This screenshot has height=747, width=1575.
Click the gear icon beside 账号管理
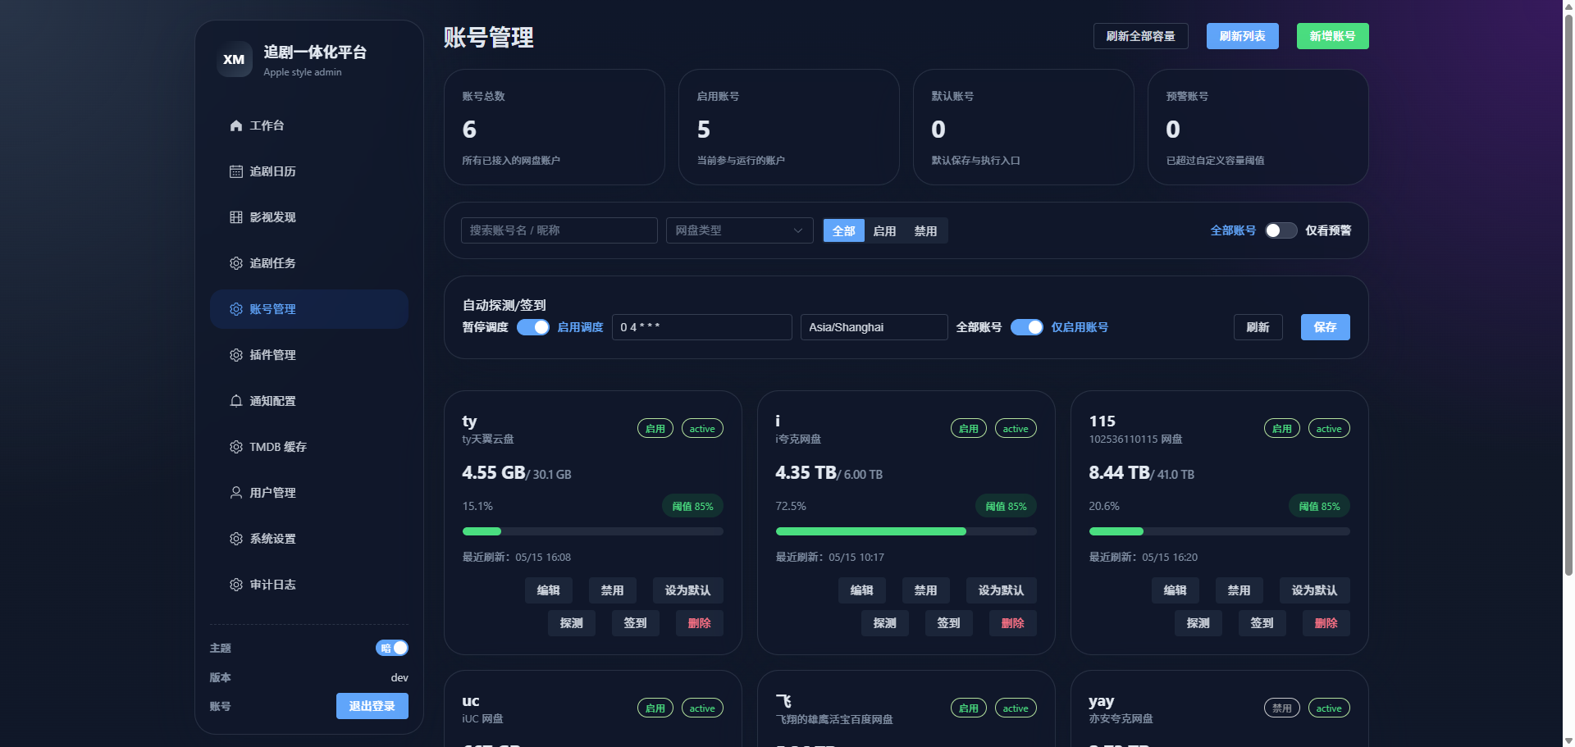coord(236,309)
